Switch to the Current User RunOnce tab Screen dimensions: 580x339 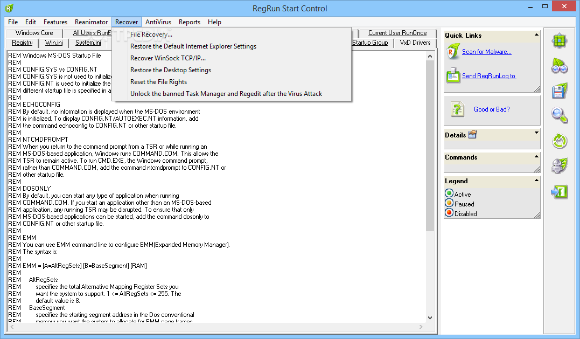[x=397, y=33]
